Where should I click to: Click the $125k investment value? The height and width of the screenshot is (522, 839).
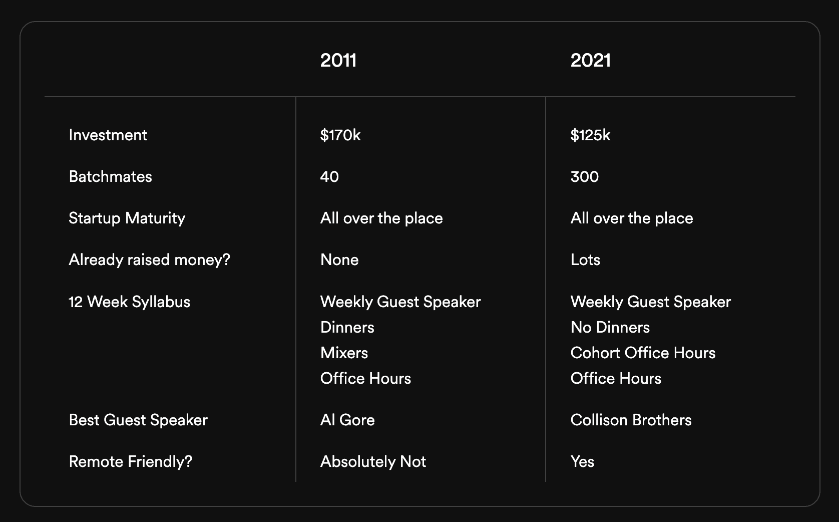pyautogui.click(x=590, y=135)
